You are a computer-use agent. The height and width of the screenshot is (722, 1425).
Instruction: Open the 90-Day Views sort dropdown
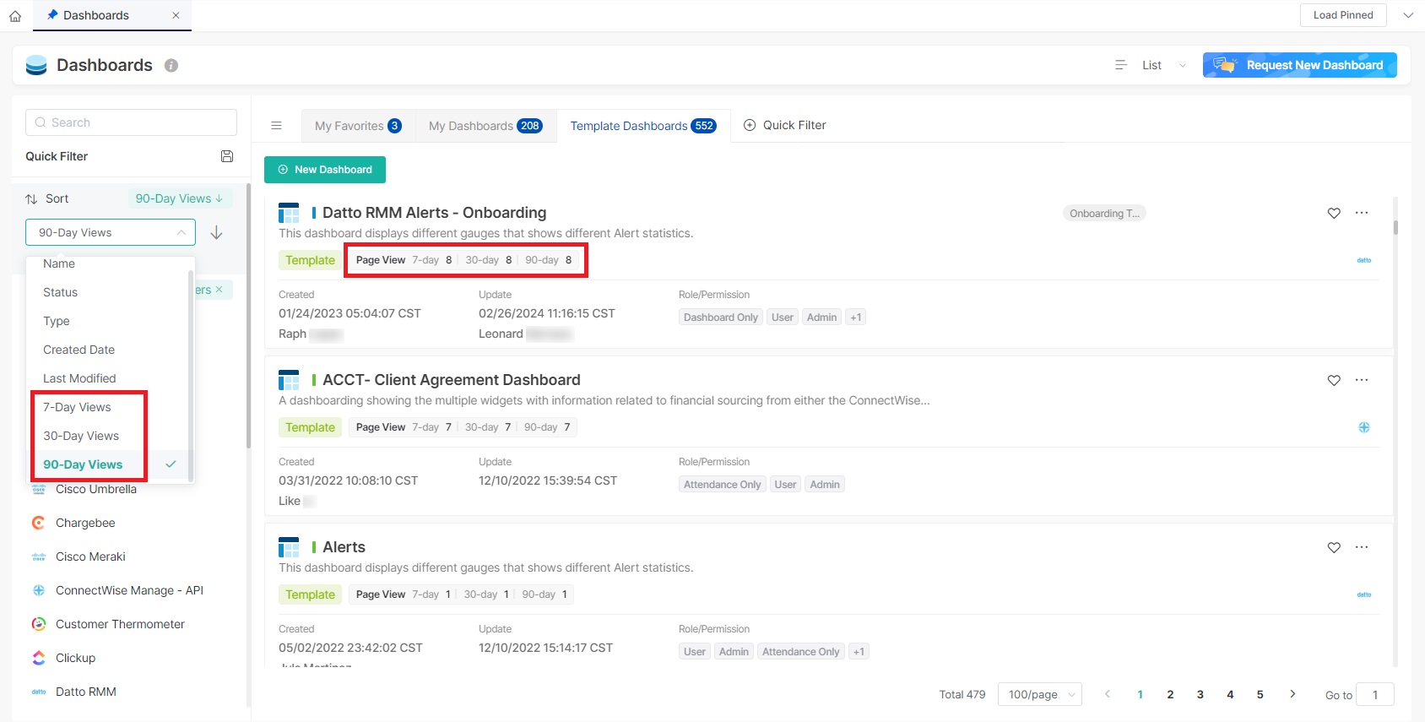[x=111, y=232]
